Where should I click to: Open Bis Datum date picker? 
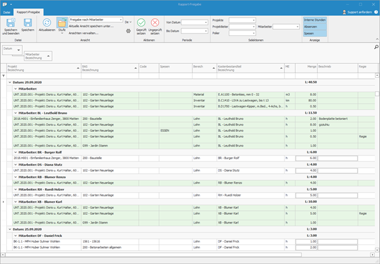[206, 31]
